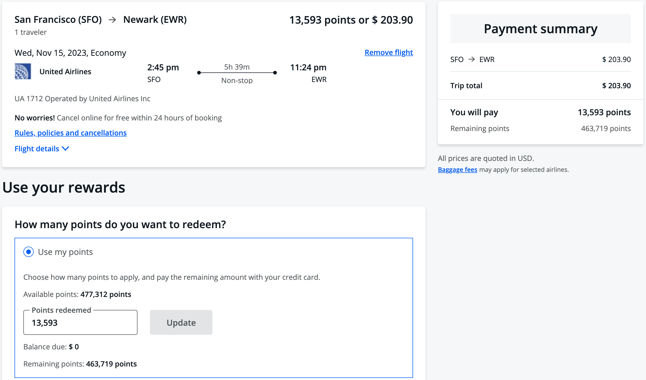Click the Trip total $ 203.90 amount

point(616,86)
